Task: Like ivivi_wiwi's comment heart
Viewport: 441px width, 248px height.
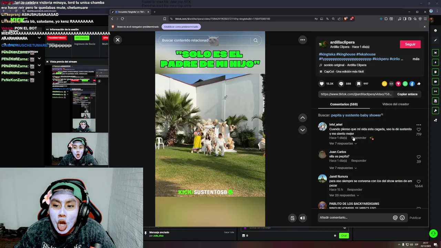Action: (x=419, y=130)
